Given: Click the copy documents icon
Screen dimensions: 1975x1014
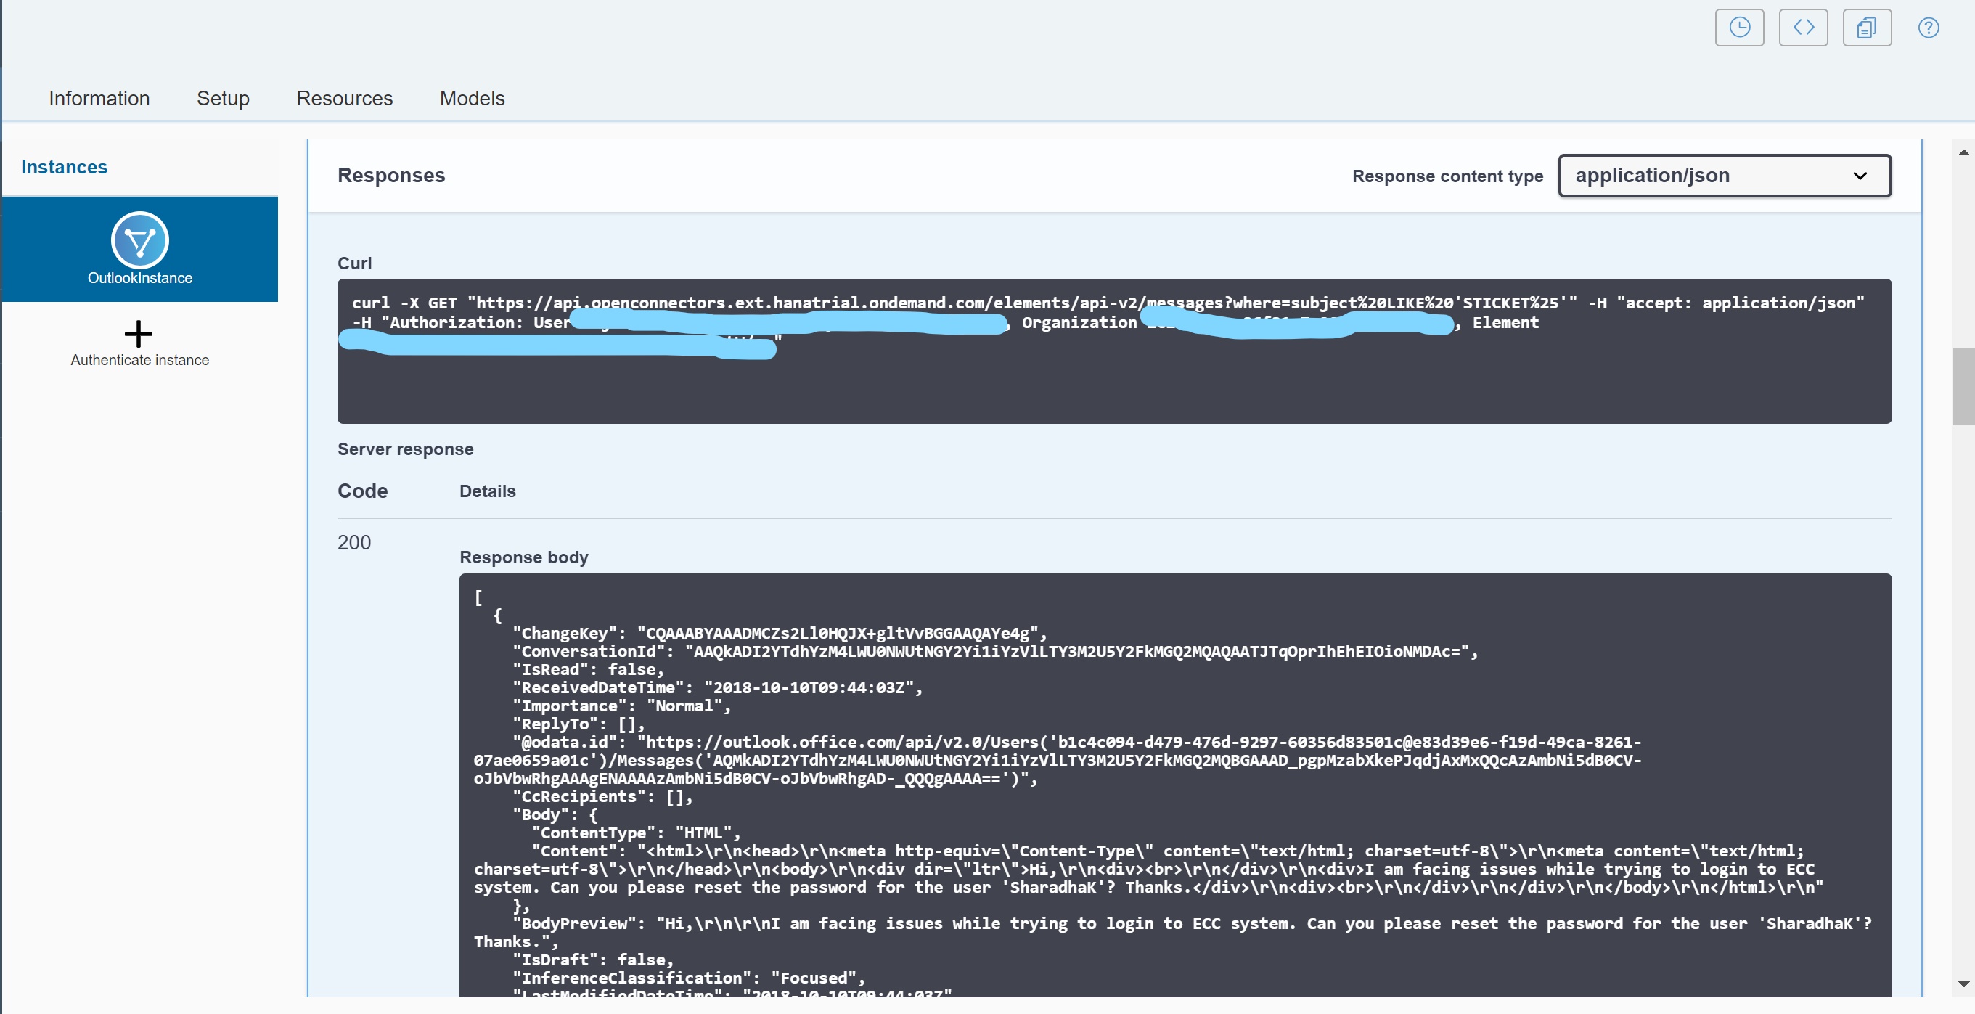Looking at the screenshot, I should 1866,28.
